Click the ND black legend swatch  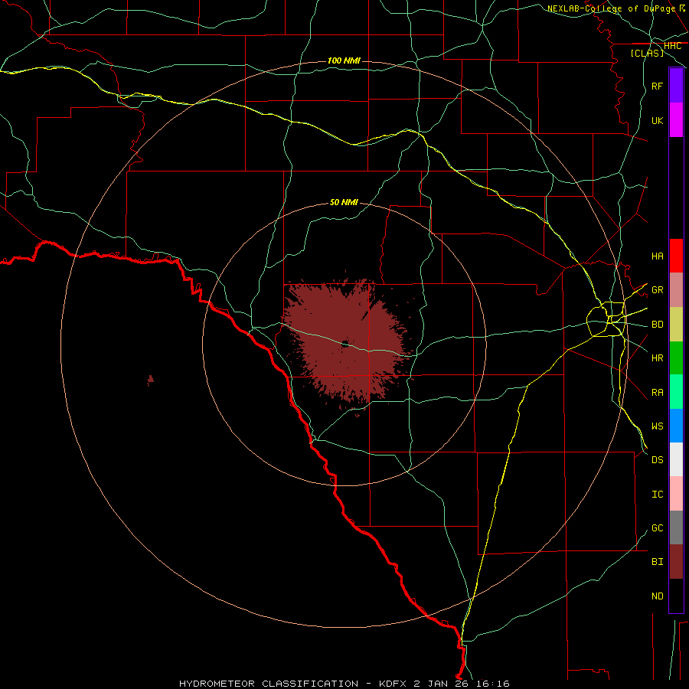point(676,596)
